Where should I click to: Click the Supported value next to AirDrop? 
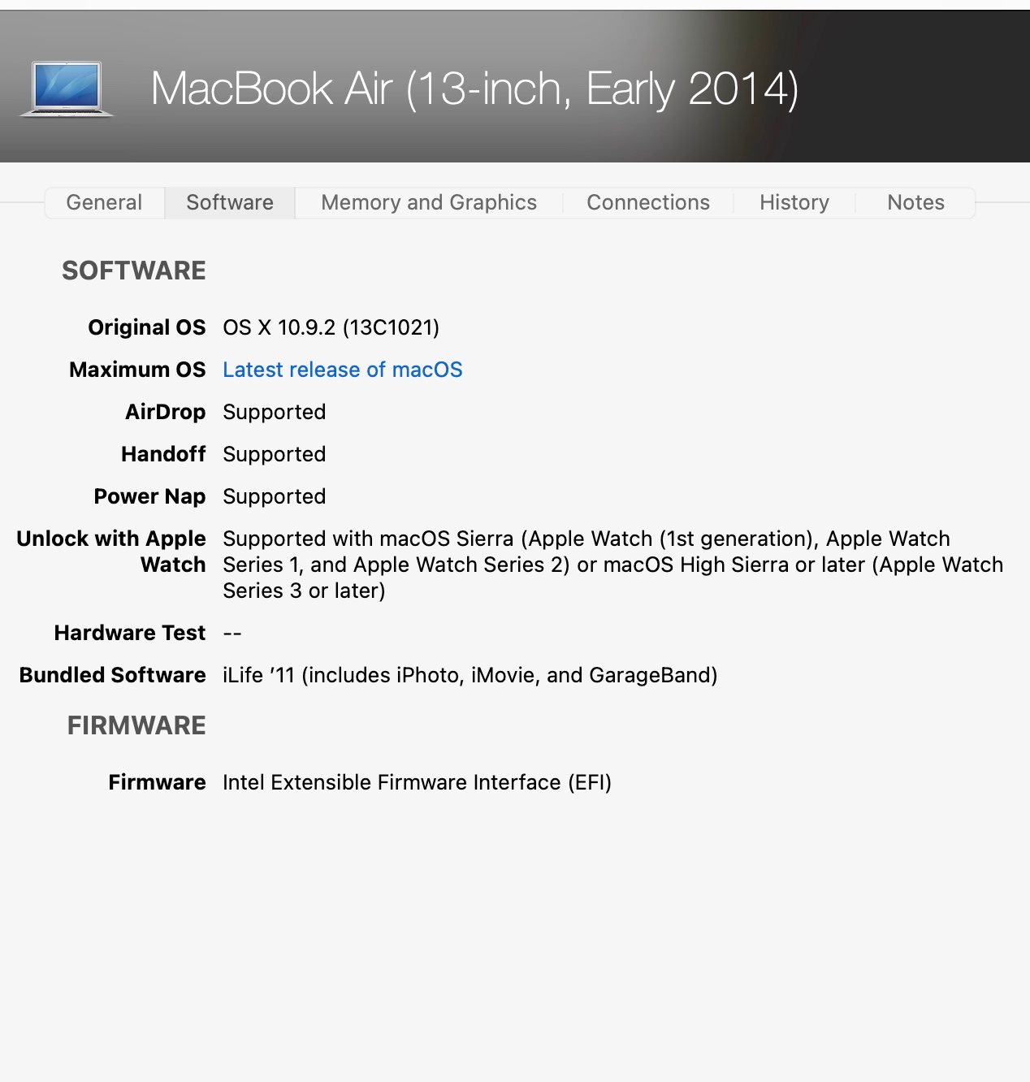click(275, 412)
